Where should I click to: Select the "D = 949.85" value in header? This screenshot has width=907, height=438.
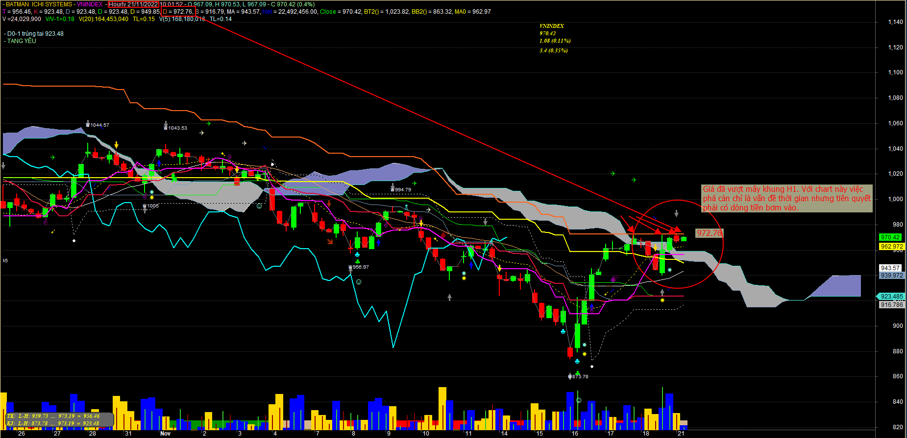pos(145,12)
